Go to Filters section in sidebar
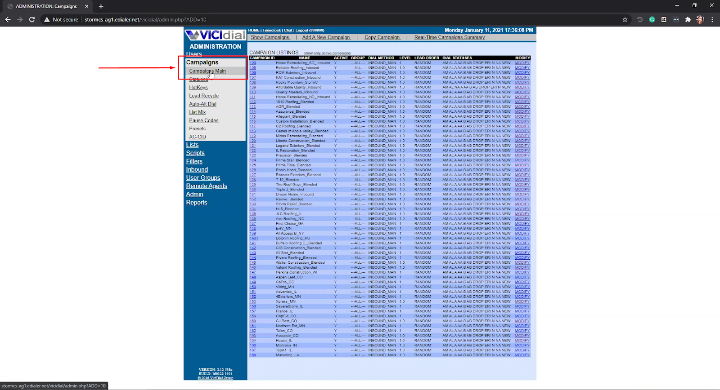Viewport: 720px width, 390px height. tap(194, 161)
